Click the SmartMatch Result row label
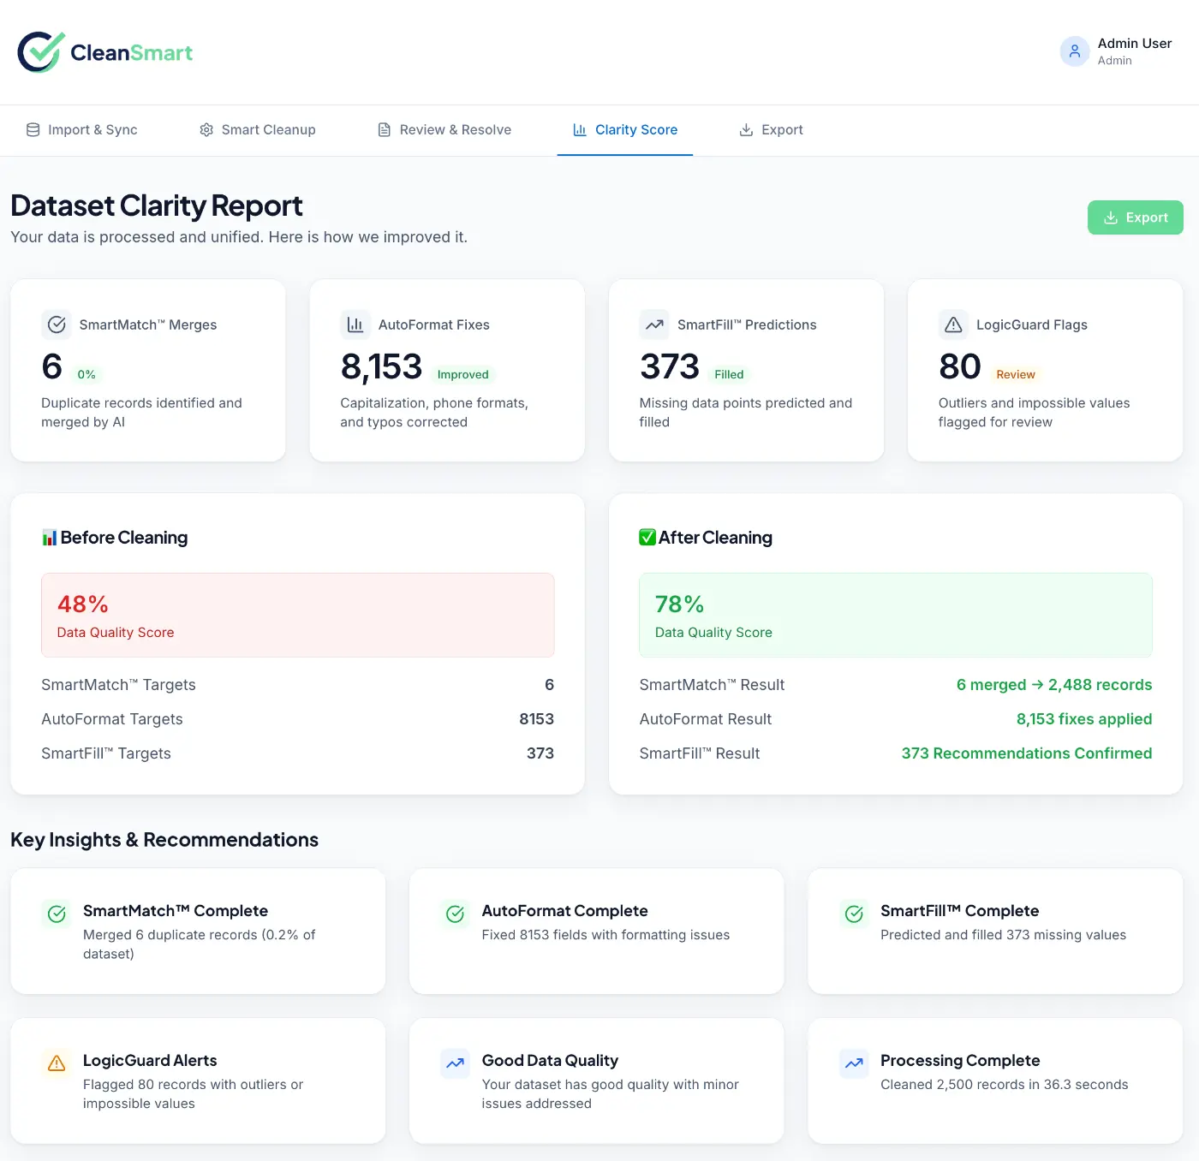 coord(712,685)
